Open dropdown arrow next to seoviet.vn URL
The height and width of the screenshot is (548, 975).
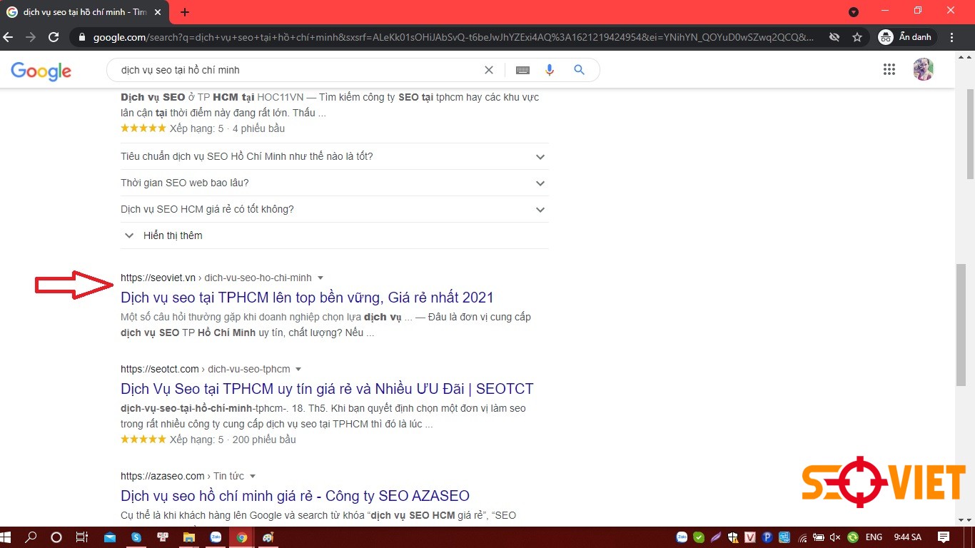(x=320, y=278)
